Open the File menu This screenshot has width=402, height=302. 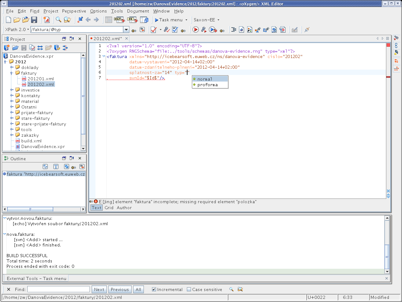click(10, 11)
